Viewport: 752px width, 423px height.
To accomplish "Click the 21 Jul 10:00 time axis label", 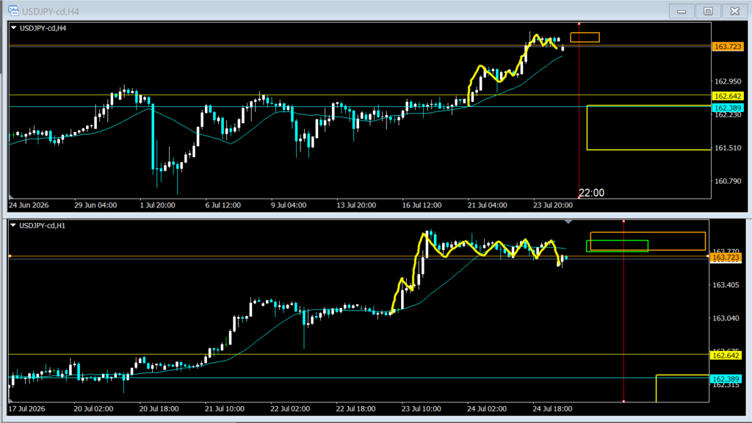I will click(x=225, y=408).
